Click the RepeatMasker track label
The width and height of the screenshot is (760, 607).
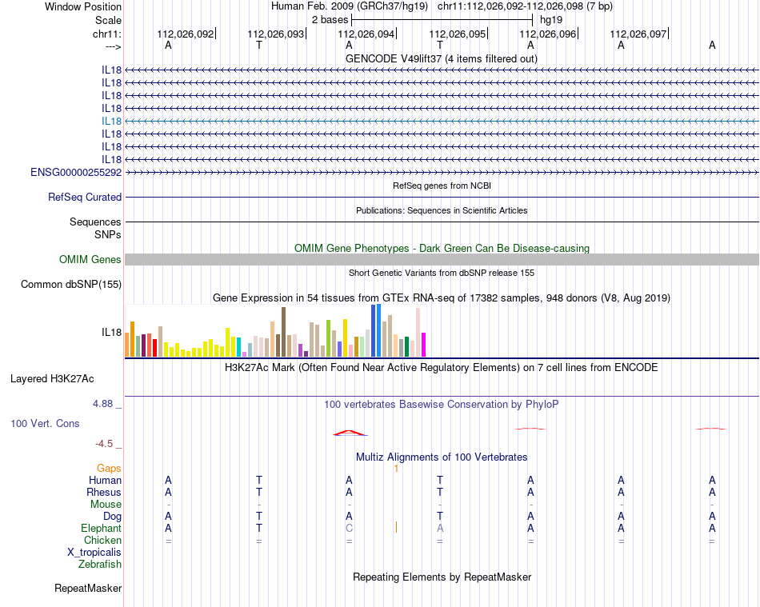[88, 588]
